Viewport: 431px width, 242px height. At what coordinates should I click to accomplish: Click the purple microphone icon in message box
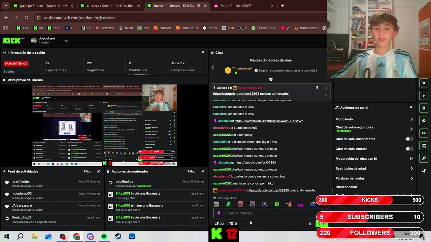pos(219,213)
